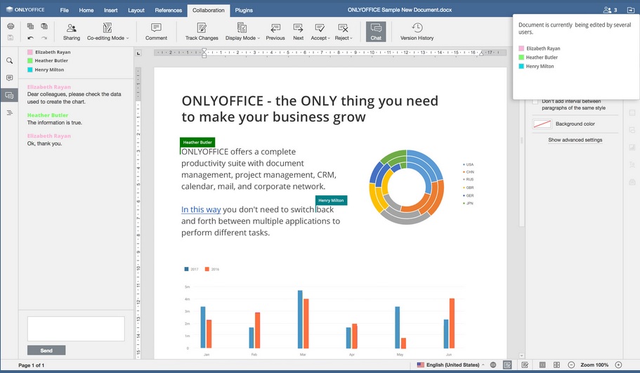
Task: Open the English (United States) language dropdown
Action: click(450, 365)
